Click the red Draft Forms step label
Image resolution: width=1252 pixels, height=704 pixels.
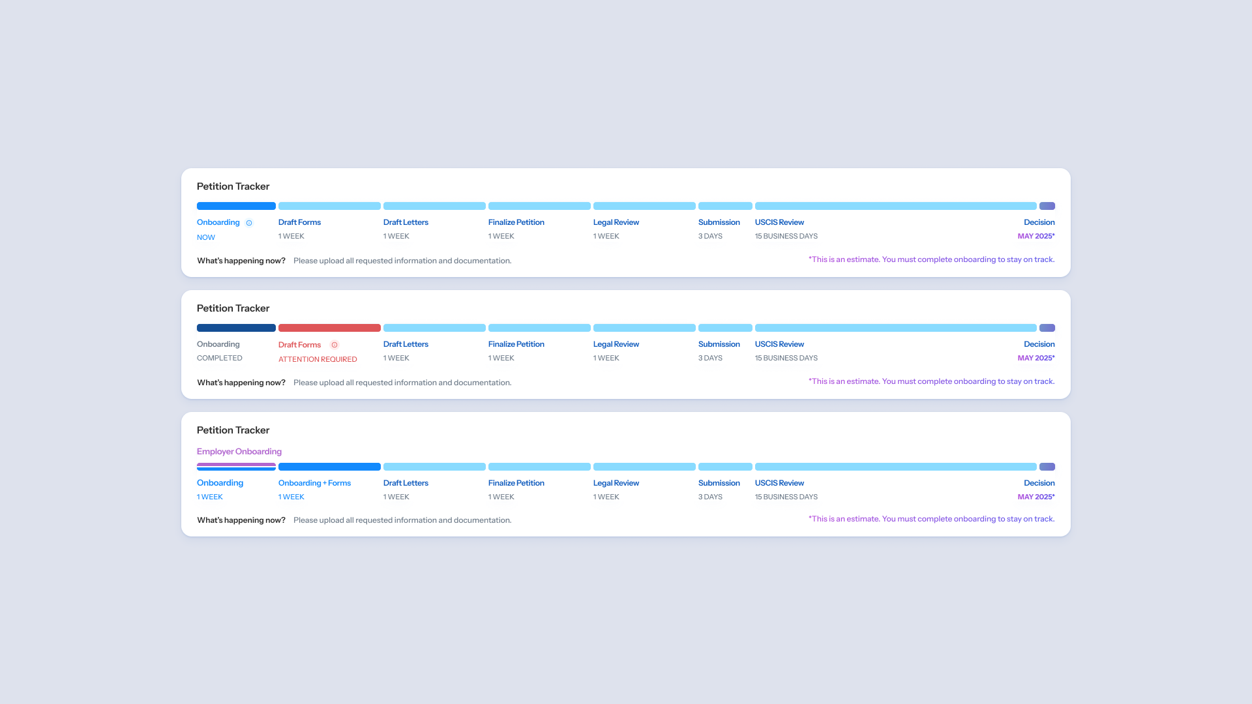pyautogui.click(x=299, y=345)
